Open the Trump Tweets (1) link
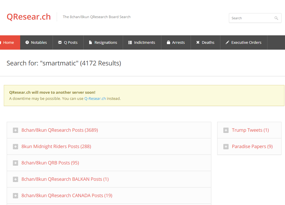Screen dimensions: 285x205 pyautogui.click(x=250, y=130)
